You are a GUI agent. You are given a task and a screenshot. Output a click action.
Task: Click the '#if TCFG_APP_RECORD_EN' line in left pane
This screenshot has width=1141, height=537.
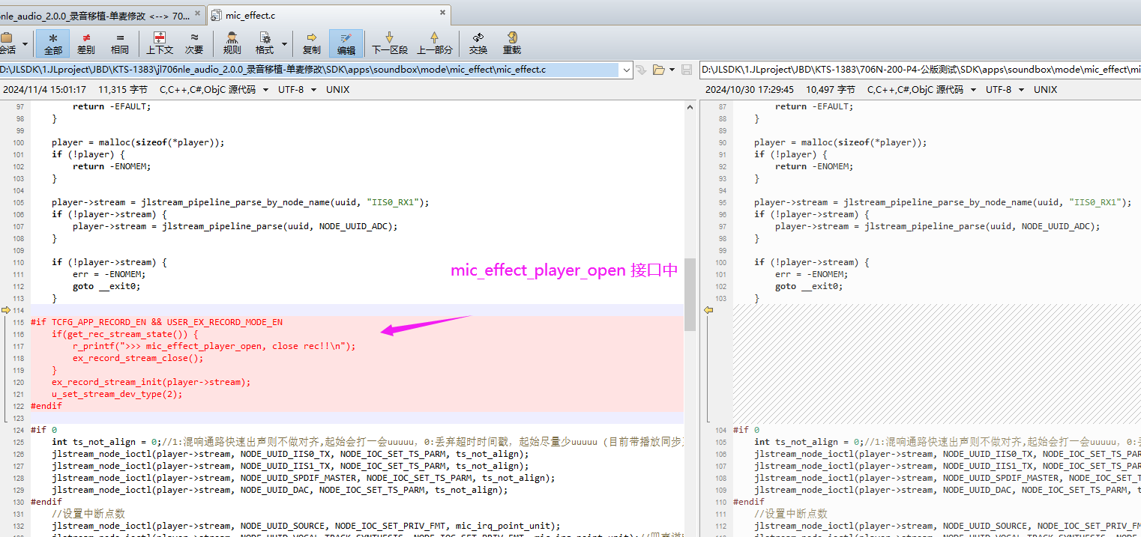(157, 322)
